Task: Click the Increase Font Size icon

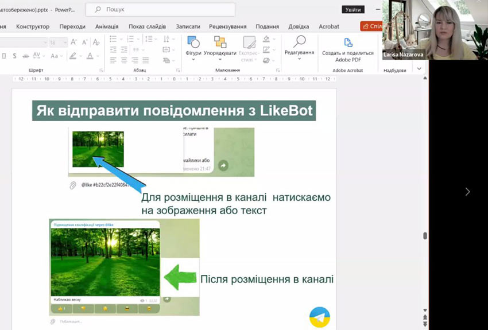Action: (74, 42)
